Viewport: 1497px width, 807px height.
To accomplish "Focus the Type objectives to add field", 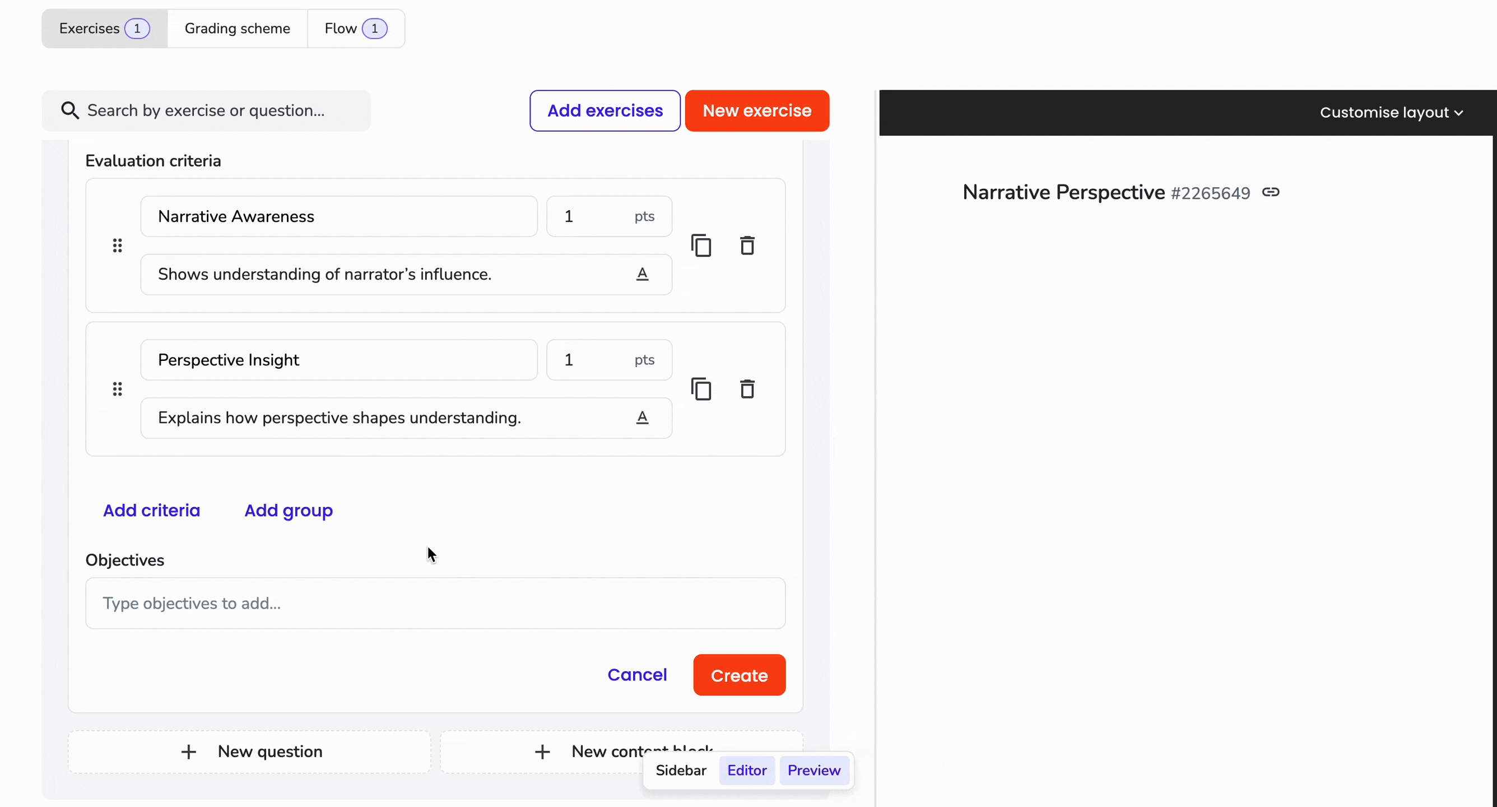I will 435,603.
